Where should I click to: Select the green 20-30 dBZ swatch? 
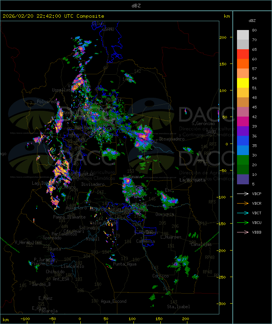pos(243,160)
